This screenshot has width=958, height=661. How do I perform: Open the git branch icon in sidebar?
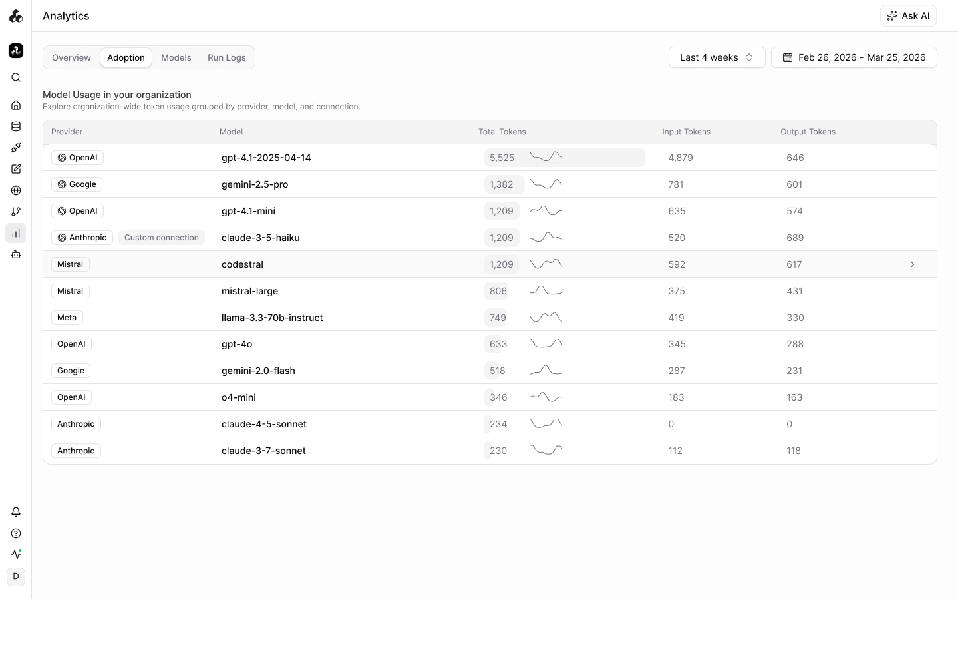pyautogui.click(x=16, y=212)
